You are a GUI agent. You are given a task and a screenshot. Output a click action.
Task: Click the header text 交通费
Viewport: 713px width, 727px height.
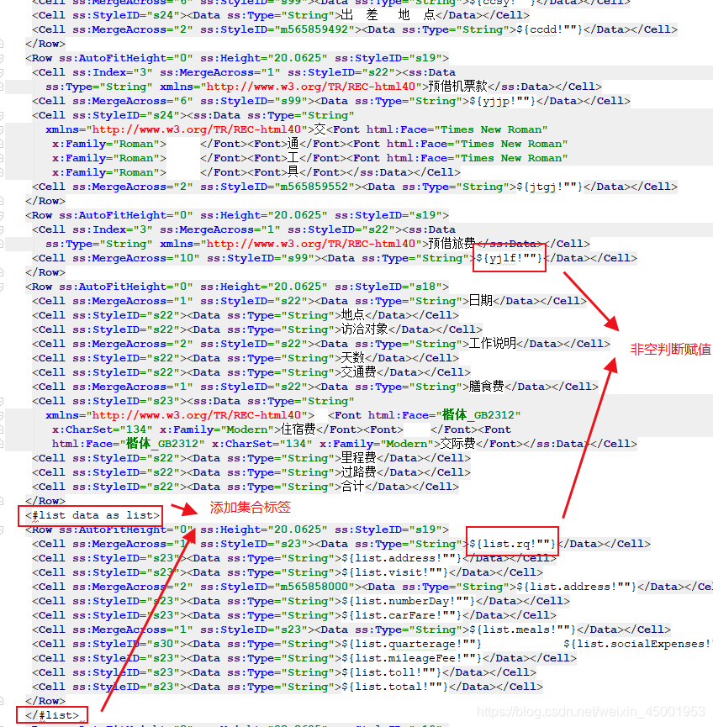358,372
